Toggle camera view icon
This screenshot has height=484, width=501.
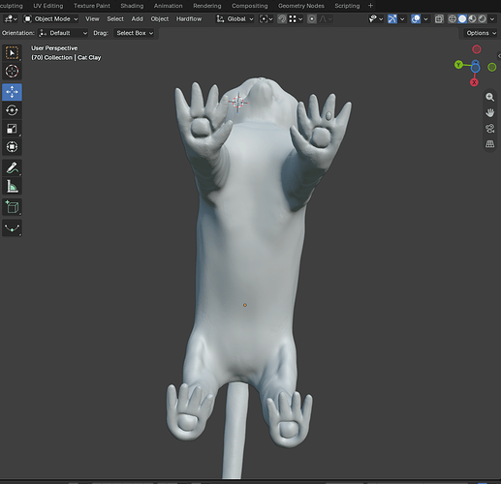click(490, 129)
